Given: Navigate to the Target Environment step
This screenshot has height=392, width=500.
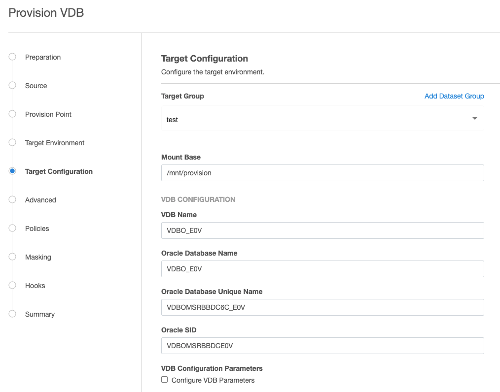Looking at the screenshot, I should 54,143.
